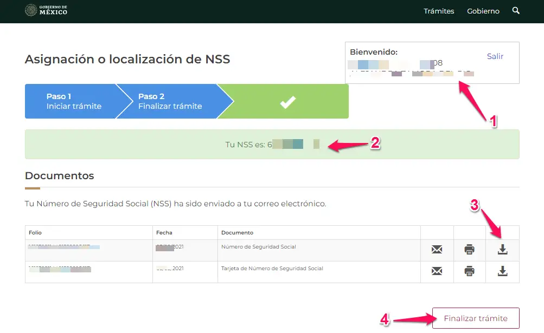Screen dimensions: 544x333
Task: Click the Gobierno de México logo
Action: point(46,10)
